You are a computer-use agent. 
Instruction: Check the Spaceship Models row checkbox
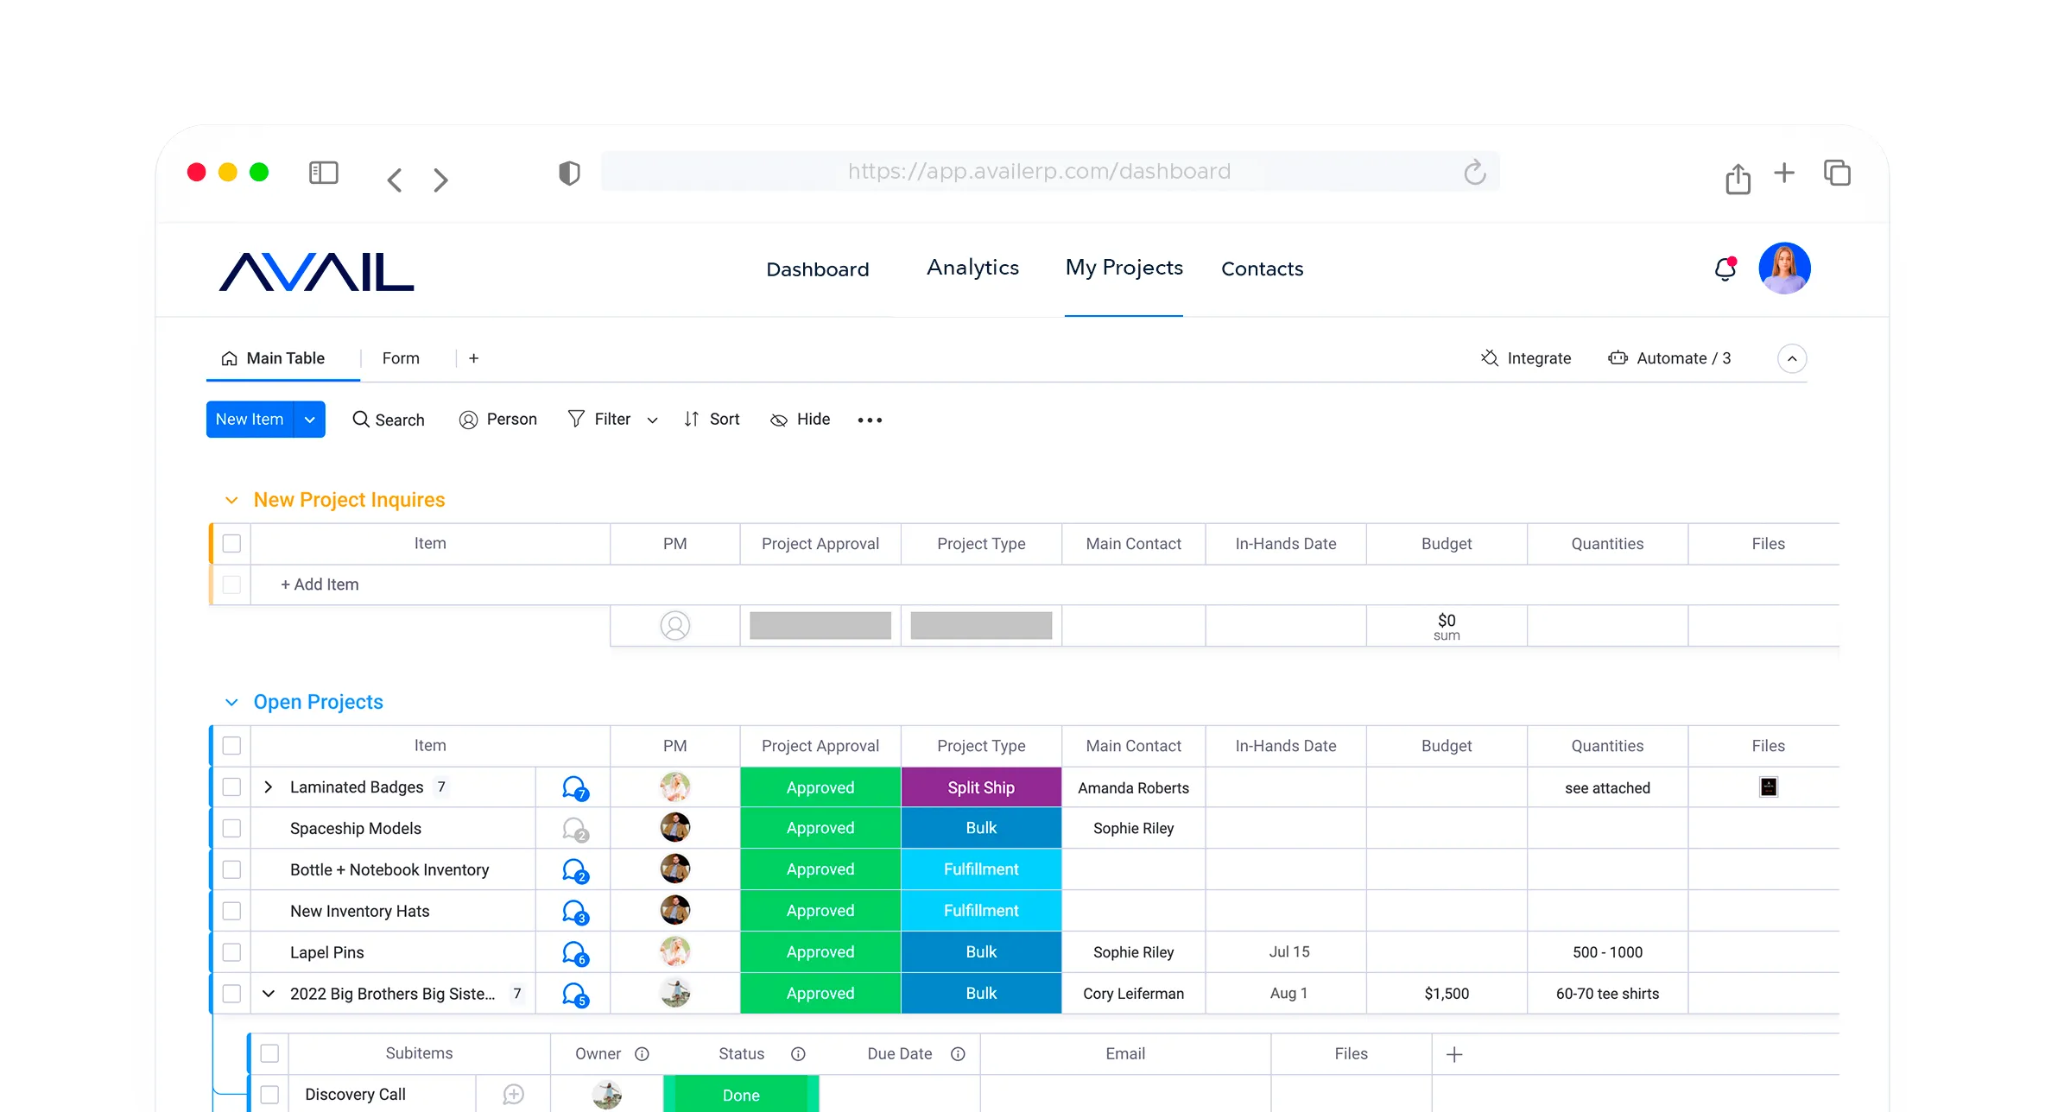coord(231,829)
